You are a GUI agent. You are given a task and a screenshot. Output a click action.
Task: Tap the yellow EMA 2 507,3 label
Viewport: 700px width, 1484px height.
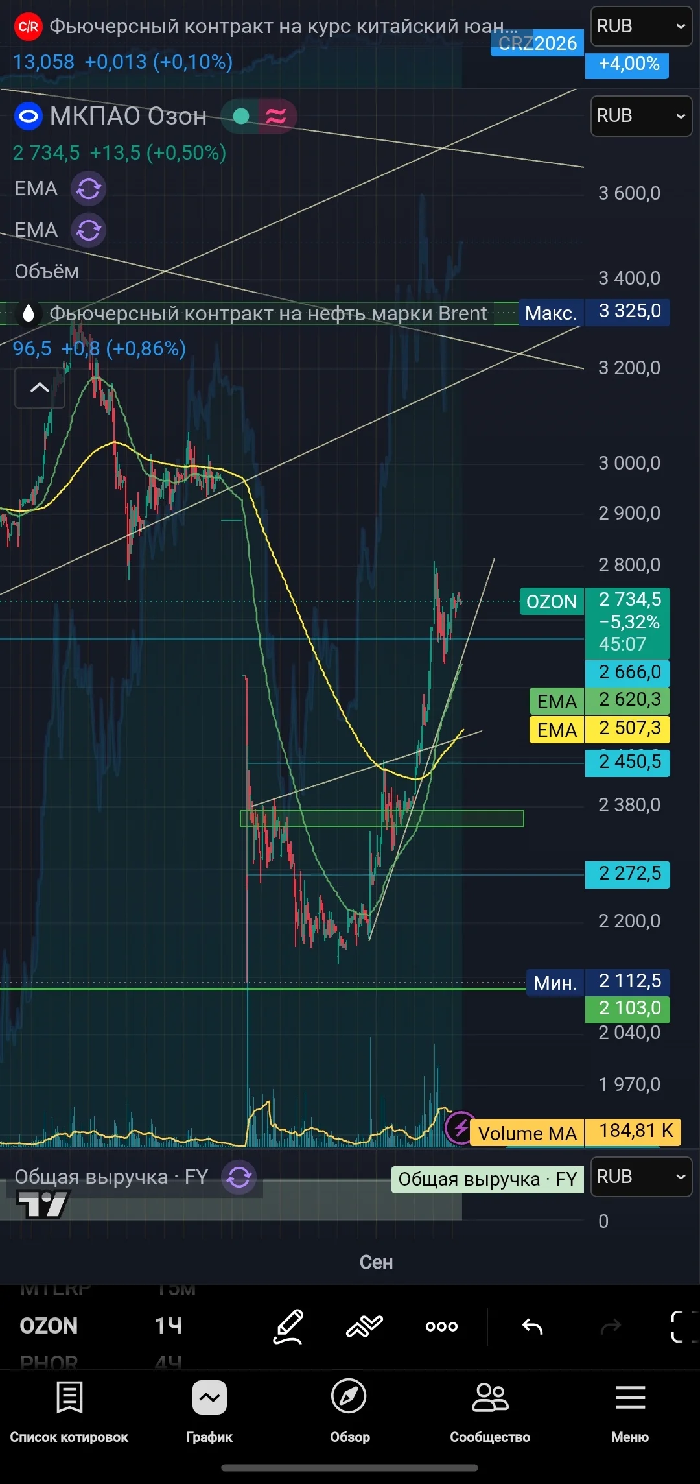click(600, 729)
